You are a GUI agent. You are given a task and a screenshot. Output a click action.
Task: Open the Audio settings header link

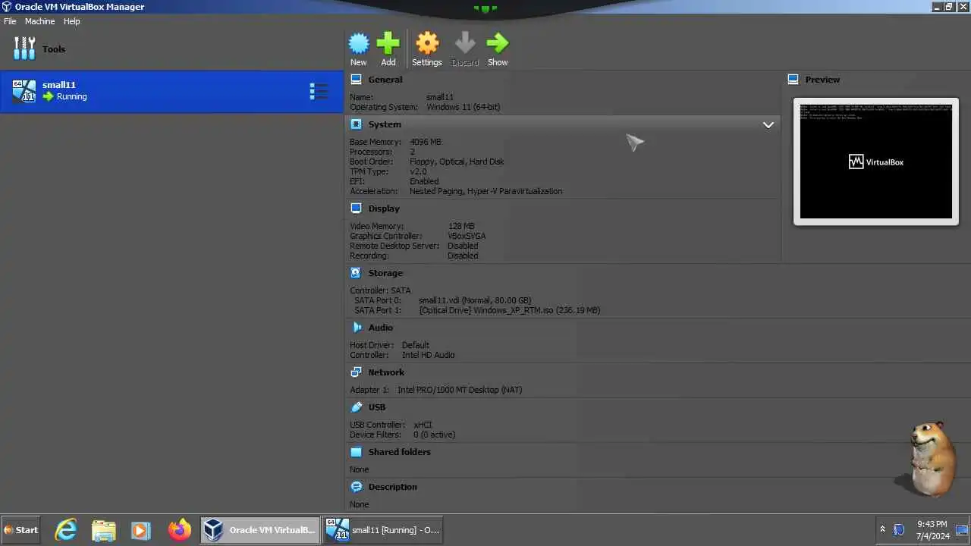click(381, 328)
